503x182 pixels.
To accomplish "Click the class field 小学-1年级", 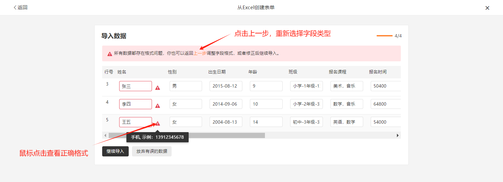I will coord(307,86).
